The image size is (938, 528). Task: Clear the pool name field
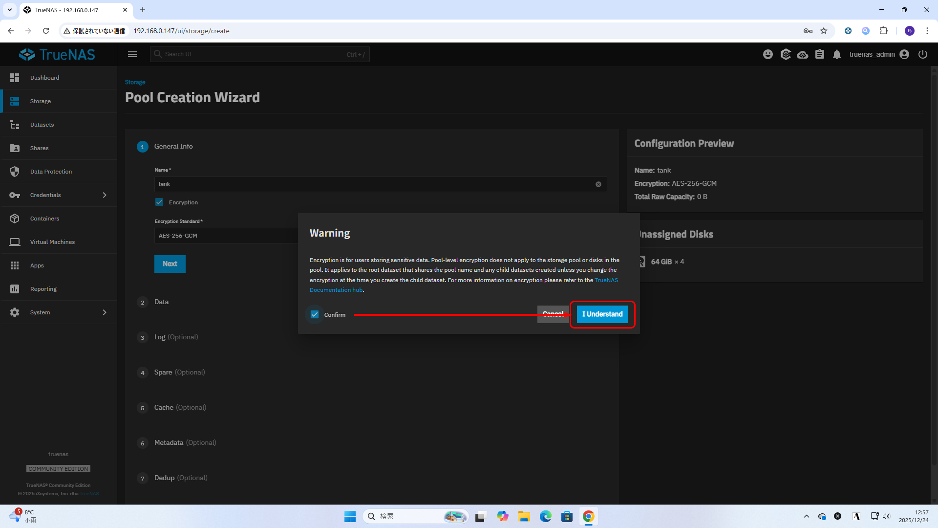(598, 184)
